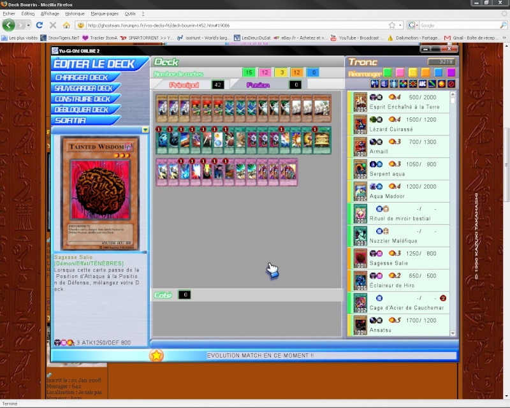Click the DÉBLOQUER DECK button

click(85, 110)
